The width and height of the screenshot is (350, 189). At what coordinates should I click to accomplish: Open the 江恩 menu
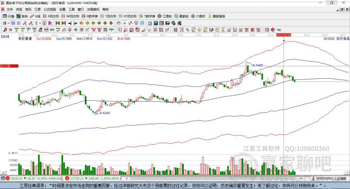tap(38, 9)
